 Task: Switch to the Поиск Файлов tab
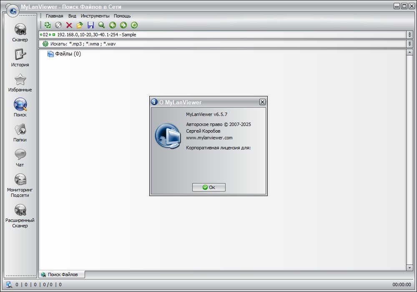[x=62, y=274]
